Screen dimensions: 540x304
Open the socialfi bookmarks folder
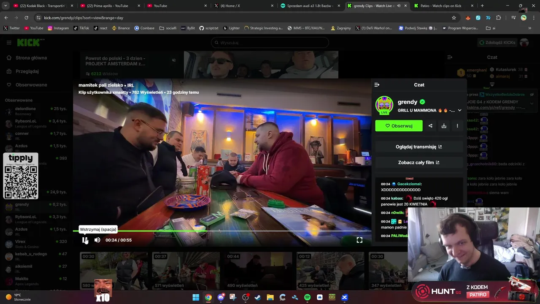[168, 28]
